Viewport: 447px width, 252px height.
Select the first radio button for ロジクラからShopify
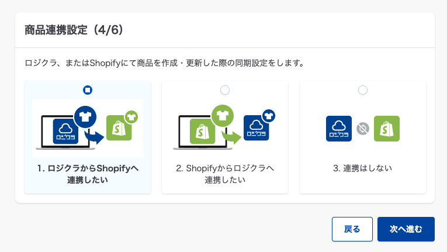click(88, 90)
